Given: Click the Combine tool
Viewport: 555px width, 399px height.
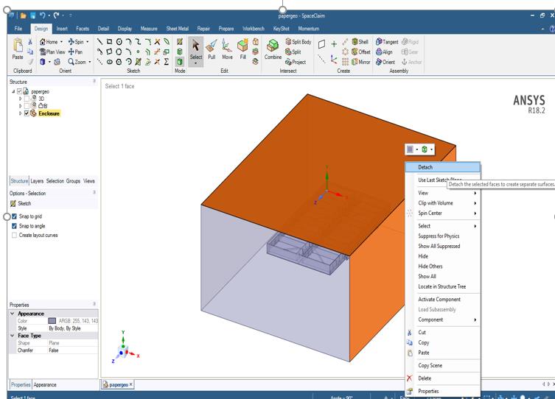Looking at the screenshot, I should pos(273,49).
